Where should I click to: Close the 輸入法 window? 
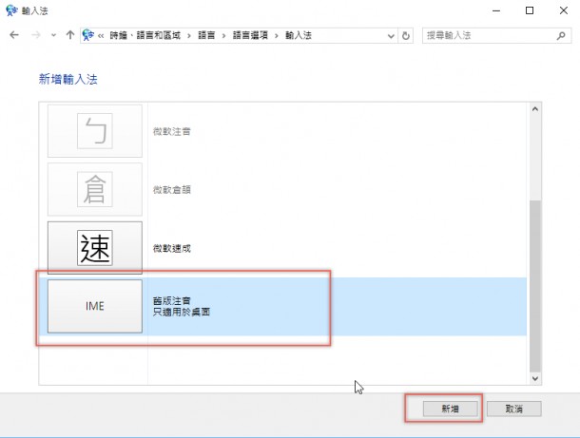563,10
